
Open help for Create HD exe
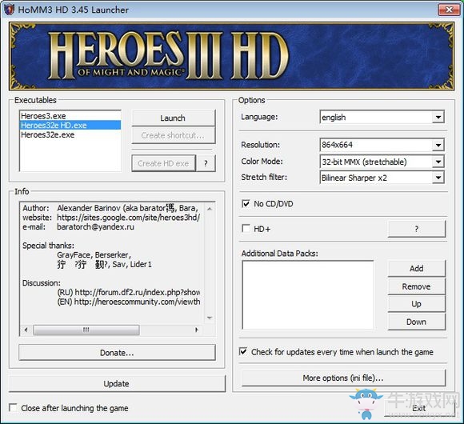click(x=206, y=163)
